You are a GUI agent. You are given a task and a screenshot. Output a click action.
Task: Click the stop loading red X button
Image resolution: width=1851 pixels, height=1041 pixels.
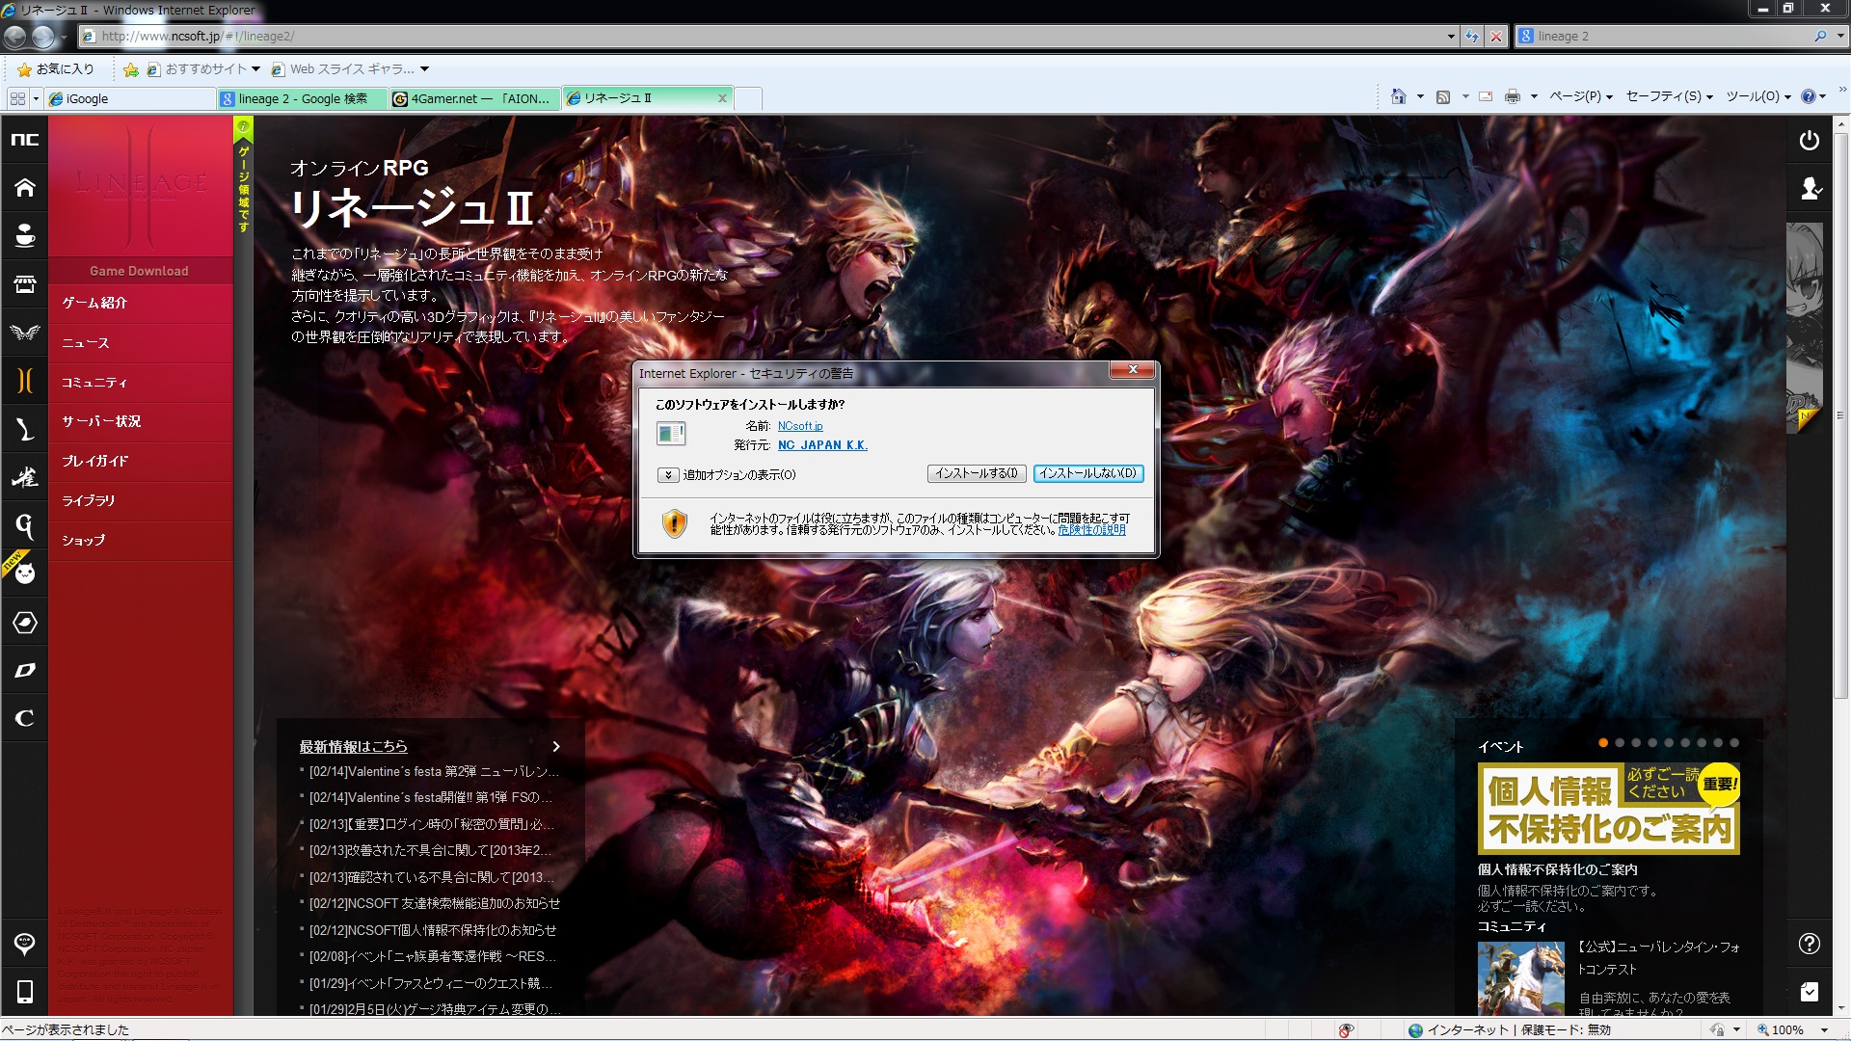coord(1496,37)
